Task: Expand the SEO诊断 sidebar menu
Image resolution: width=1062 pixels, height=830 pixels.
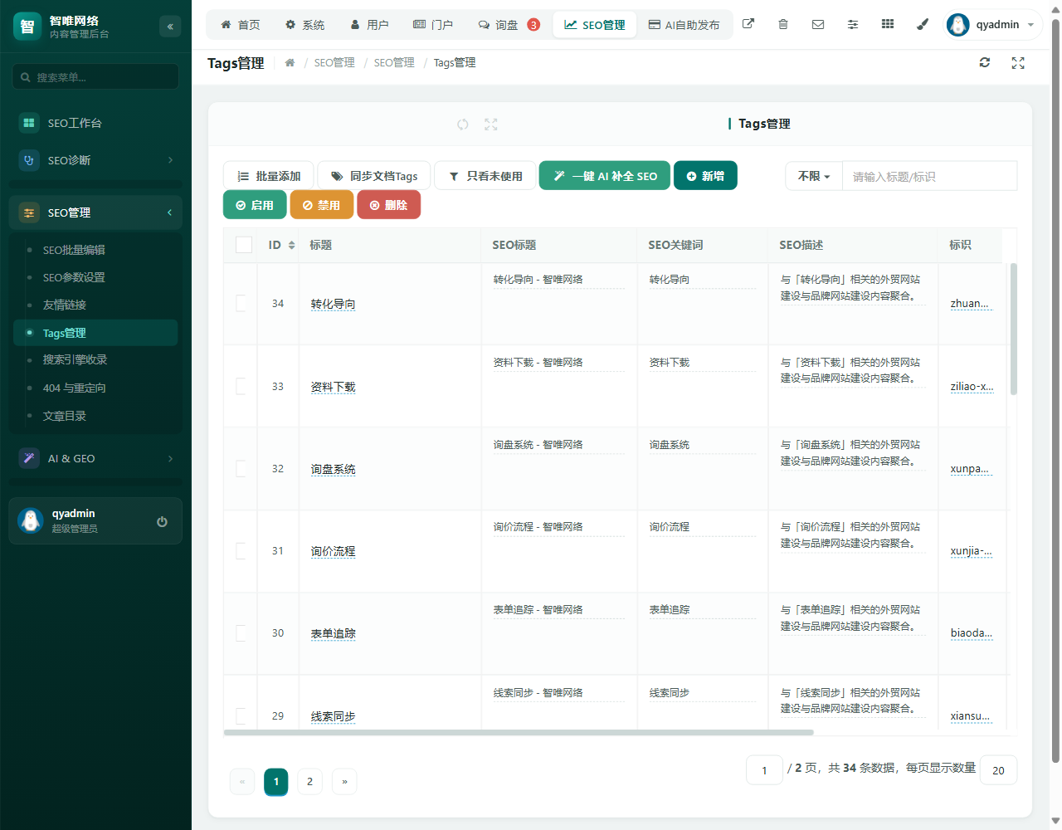Action: tap(95, 160)
